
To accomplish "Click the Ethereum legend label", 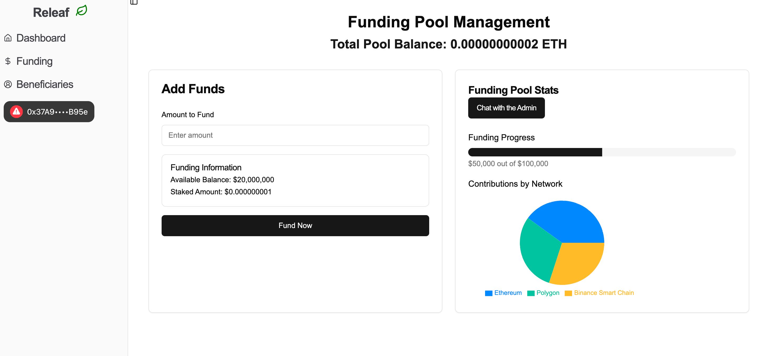I will click(508, 293).
